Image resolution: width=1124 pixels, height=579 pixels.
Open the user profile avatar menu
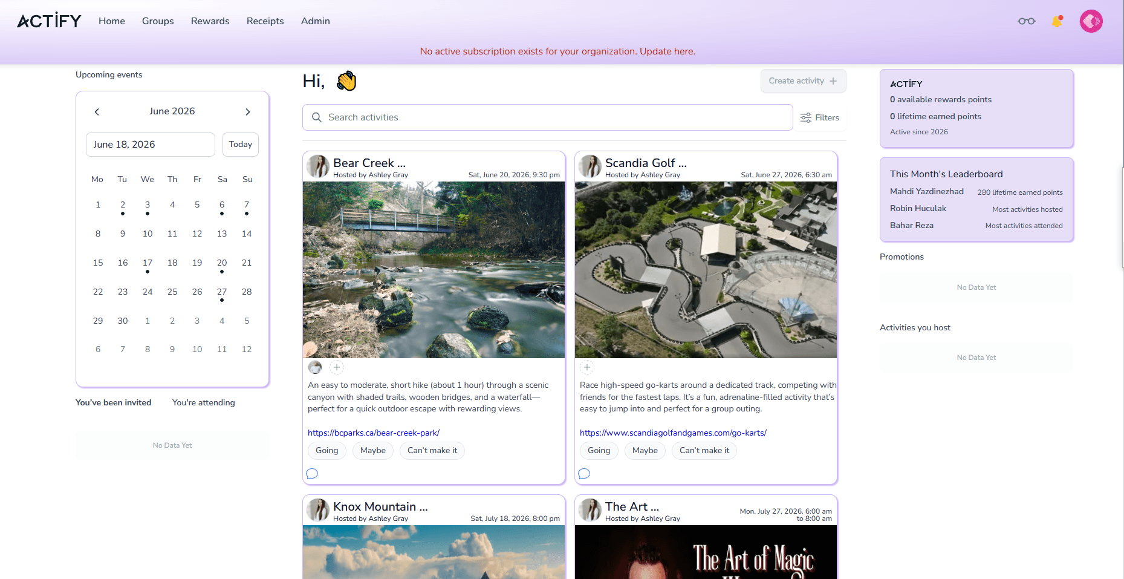(1091, 21)
